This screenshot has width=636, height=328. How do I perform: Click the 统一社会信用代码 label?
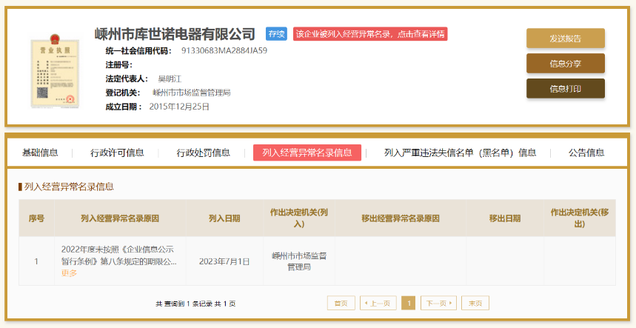(x=138, y=50)
